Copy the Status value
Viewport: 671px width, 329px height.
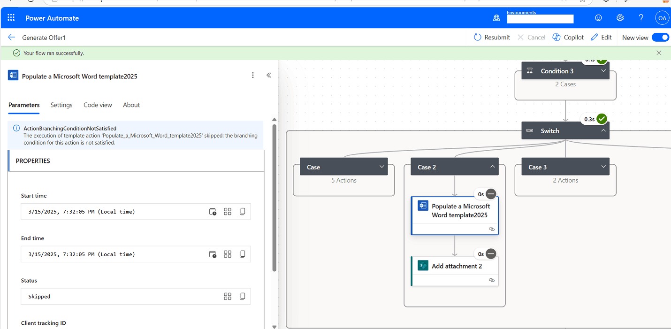tap(243, 296)
